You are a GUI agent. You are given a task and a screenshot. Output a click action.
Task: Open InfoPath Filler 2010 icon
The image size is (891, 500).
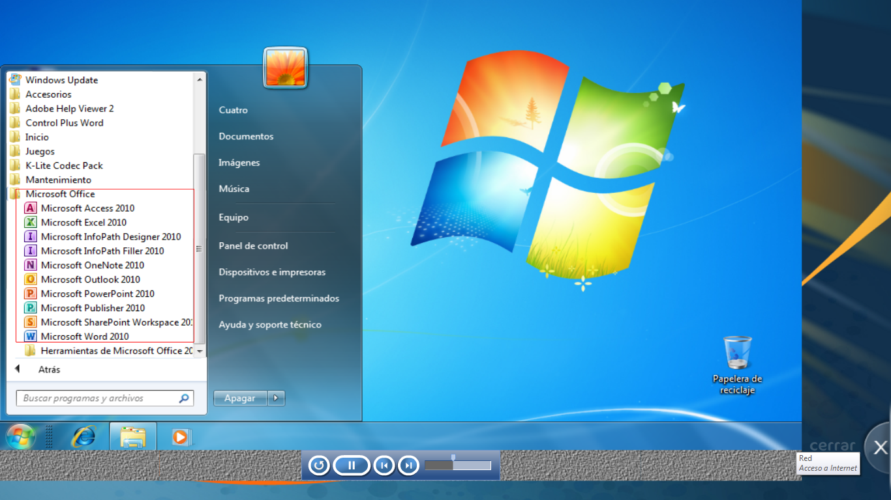pyautogui.click(x=30, y=251)
